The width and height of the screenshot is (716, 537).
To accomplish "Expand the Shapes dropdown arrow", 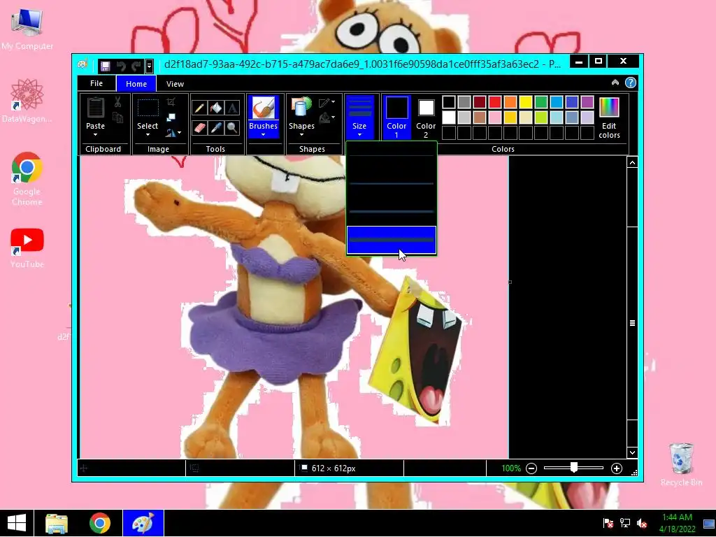I will tap(301, 135).
